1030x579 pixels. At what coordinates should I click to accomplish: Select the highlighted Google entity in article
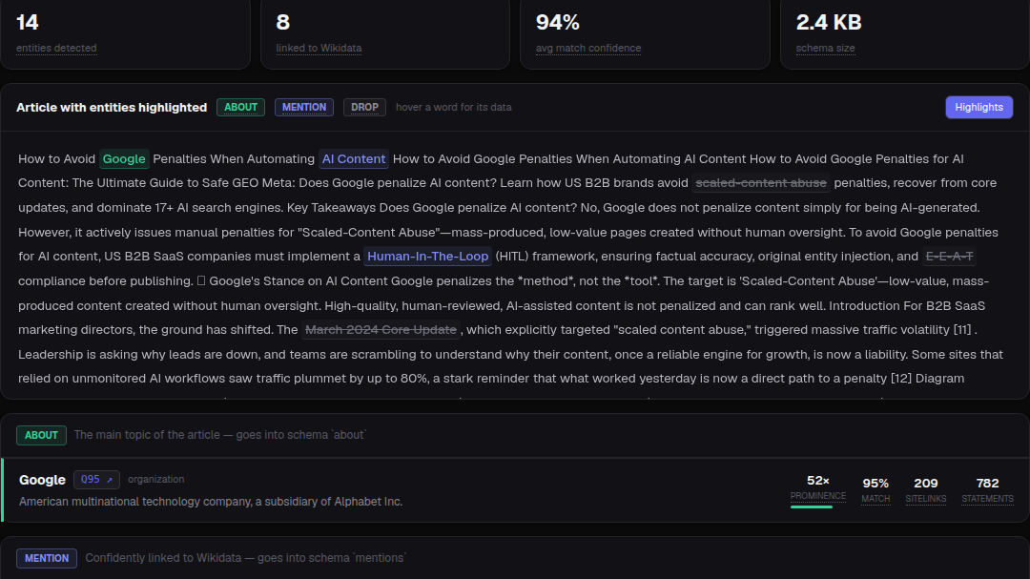pos(124,158)
